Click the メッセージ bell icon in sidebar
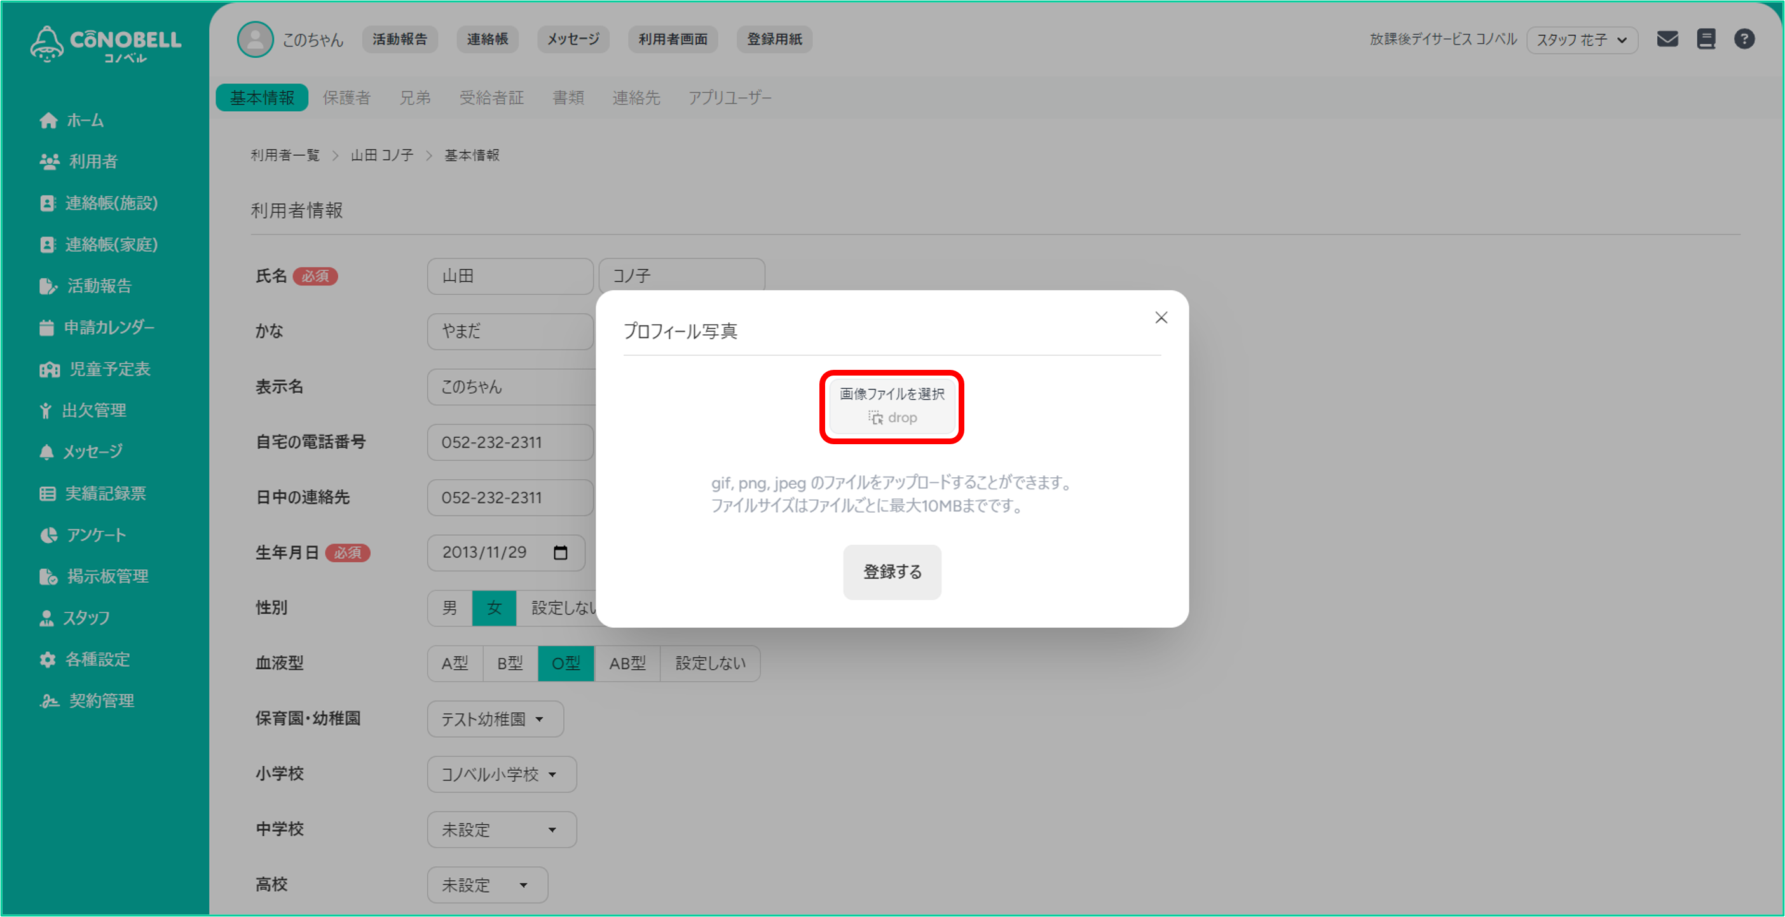The image size is (1785, 917). click(x=46, y=452)
